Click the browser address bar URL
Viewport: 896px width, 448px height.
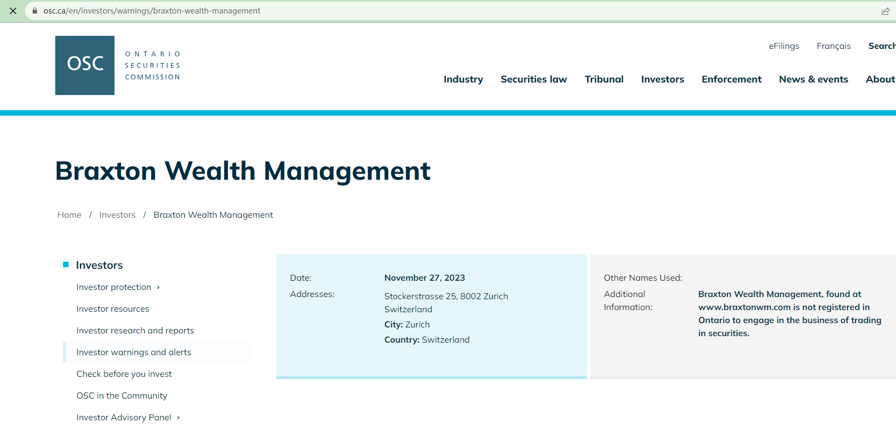(x=152, y=11)
